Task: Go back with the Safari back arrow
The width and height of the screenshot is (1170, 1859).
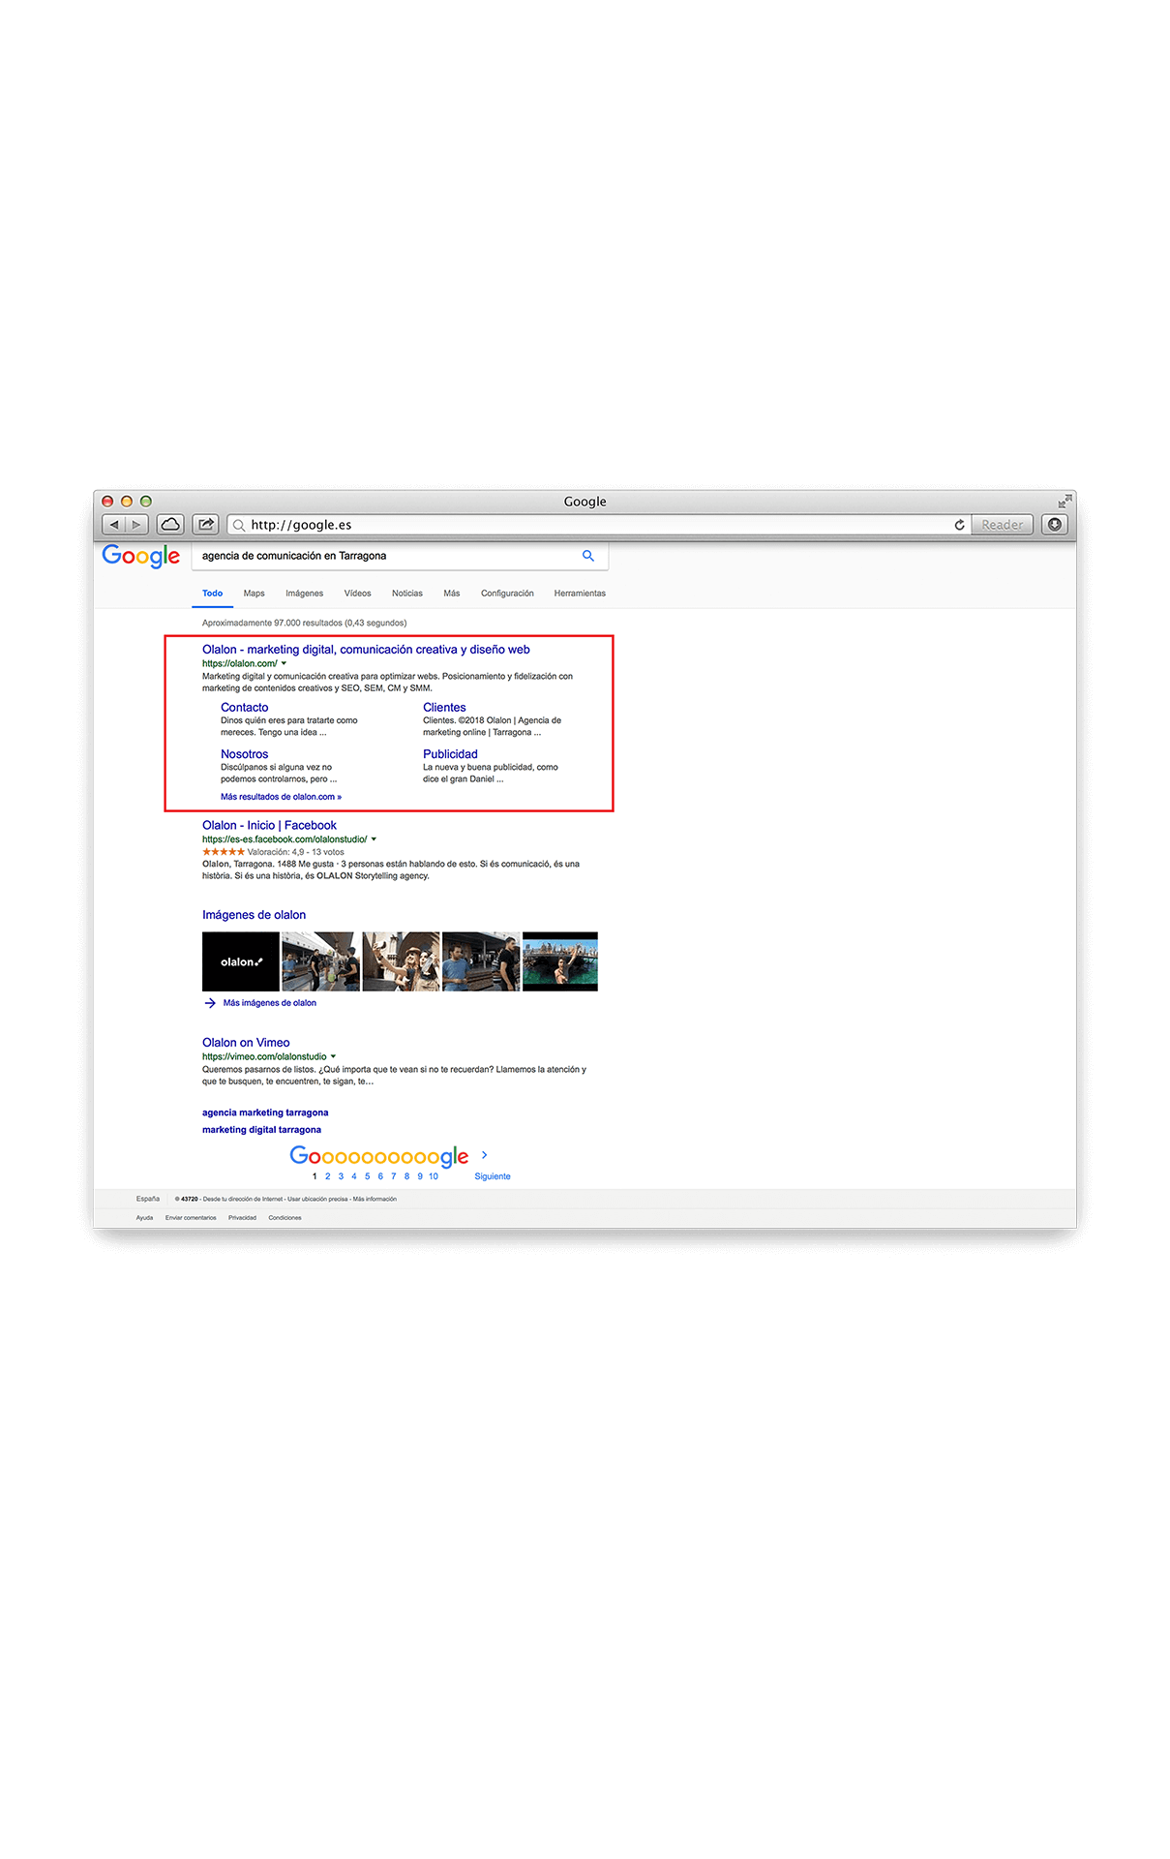Action: pos(114,525)
